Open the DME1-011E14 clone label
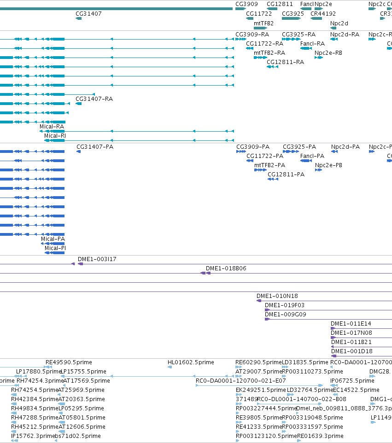The height and width of the screenshot is (443, 392). (351, 323)
